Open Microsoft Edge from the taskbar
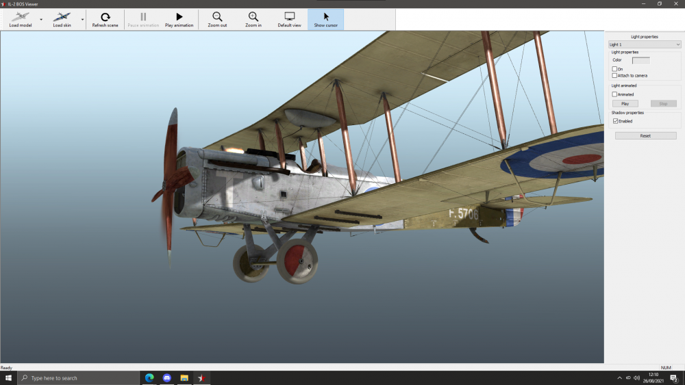Viewport: 685px width, 385px height. point(149,378)
